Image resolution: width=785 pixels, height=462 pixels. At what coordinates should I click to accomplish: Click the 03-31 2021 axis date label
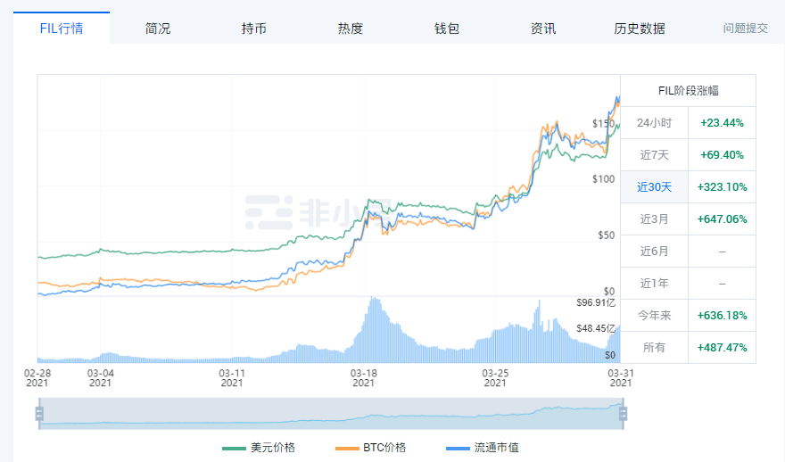(621, 378)
